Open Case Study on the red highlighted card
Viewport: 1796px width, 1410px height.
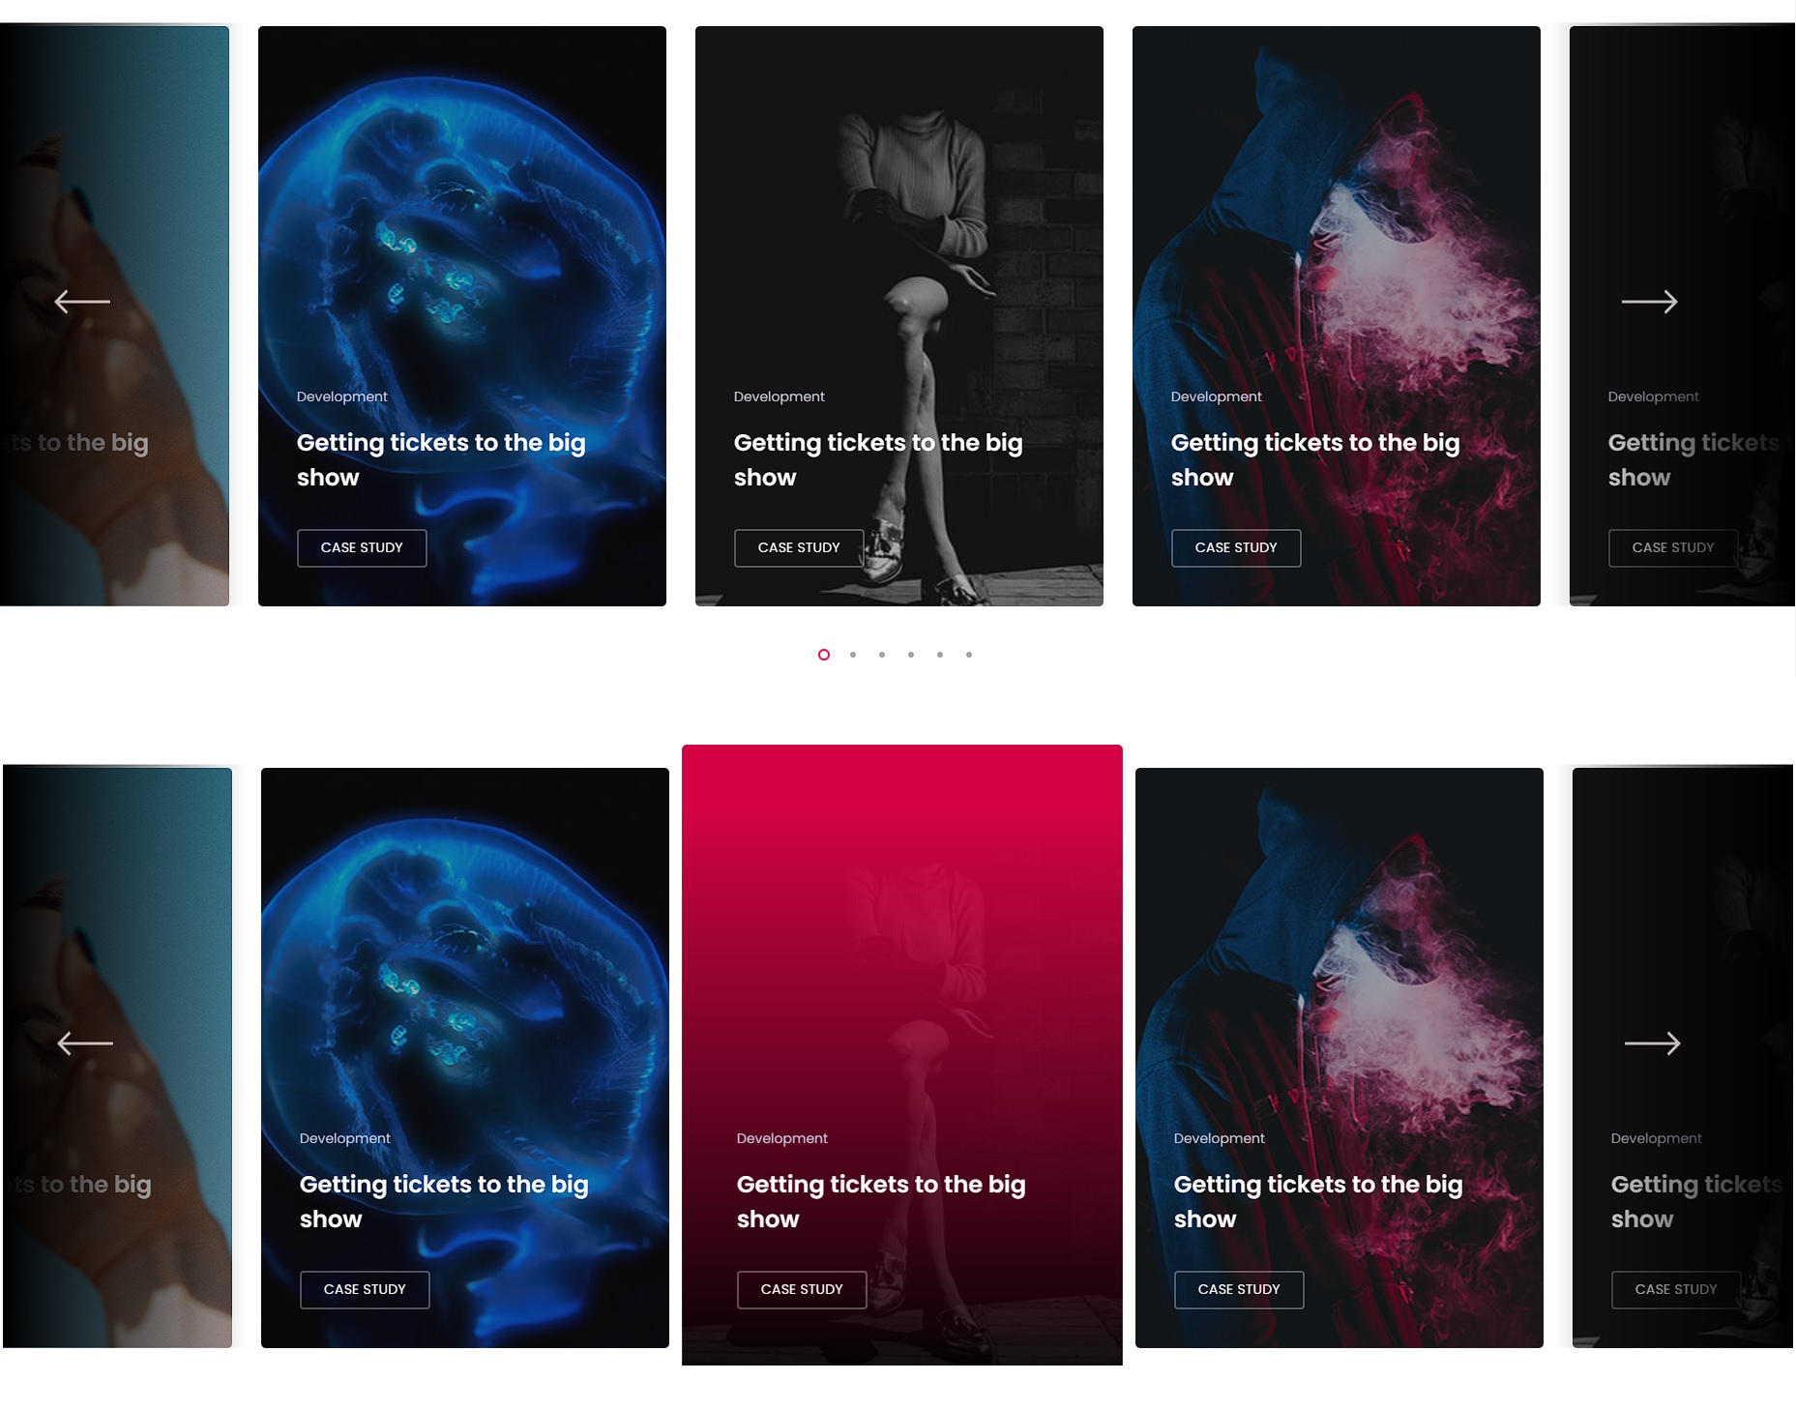pyautogui.click(x=802, y=1289)
